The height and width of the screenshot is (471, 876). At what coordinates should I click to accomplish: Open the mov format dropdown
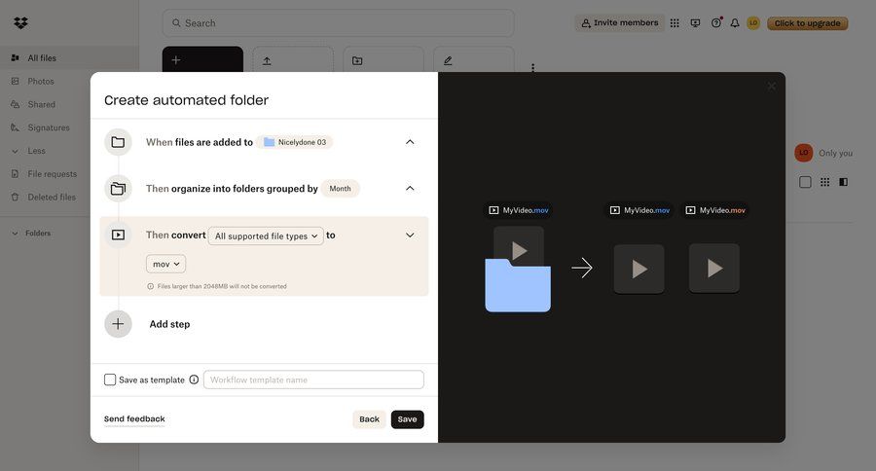pos(165,264)
